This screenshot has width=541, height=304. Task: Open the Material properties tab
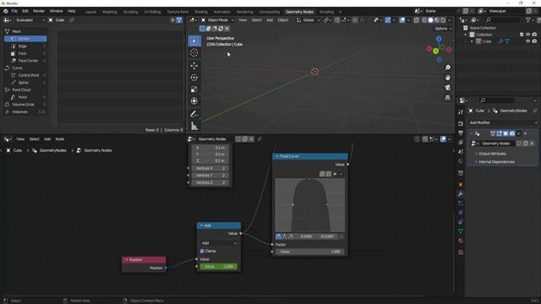tap(461, 241)
